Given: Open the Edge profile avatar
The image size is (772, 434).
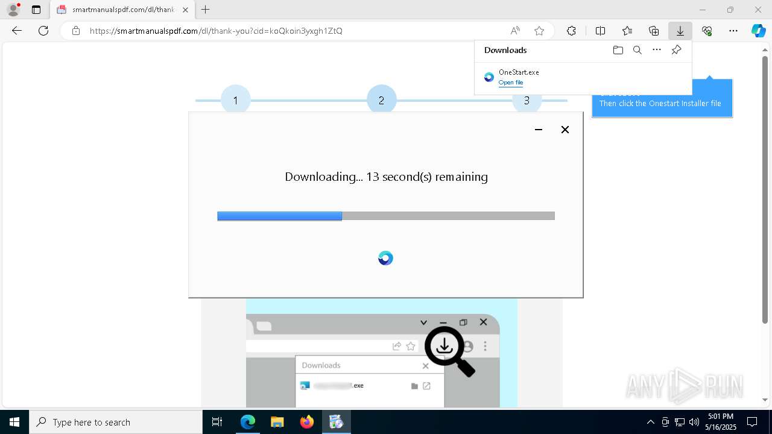Looking at the screenshot, I should click(13, 10).
